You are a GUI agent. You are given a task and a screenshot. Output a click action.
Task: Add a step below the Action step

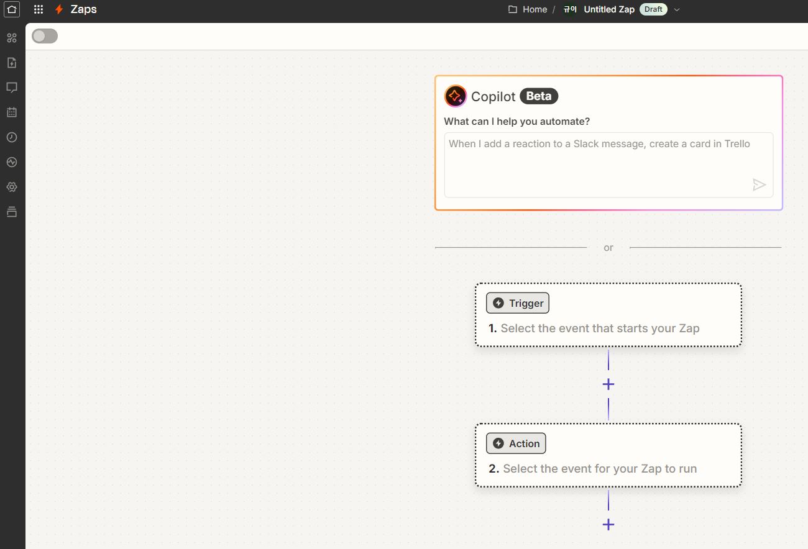pos(608,525)
